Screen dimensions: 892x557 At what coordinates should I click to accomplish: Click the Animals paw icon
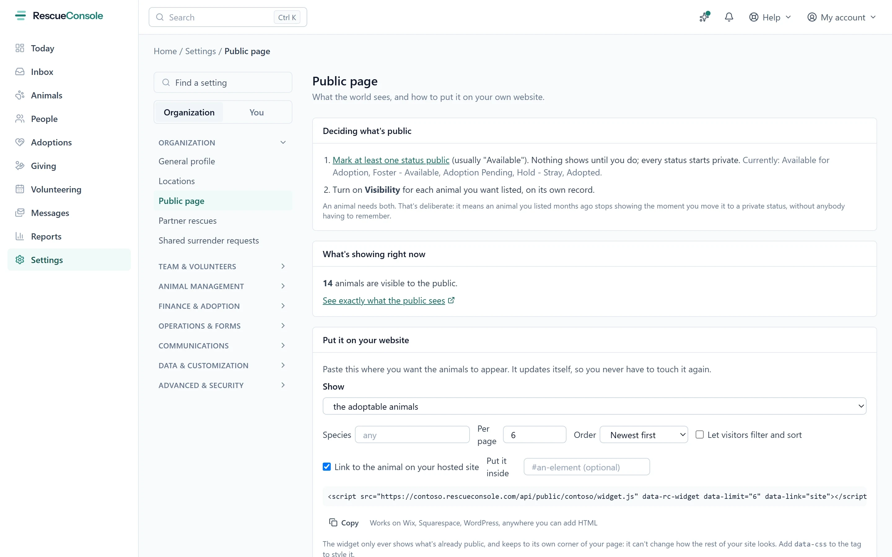[x=20, y=95]
